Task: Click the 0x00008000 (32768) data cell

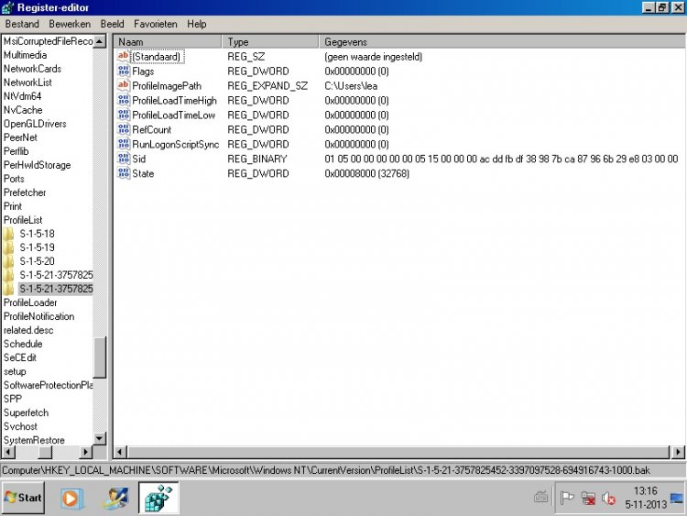Action: (366, 173)
